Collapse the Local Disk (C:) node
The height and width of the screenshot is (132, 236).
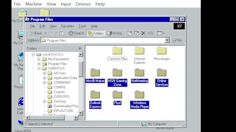pos(33,54)
